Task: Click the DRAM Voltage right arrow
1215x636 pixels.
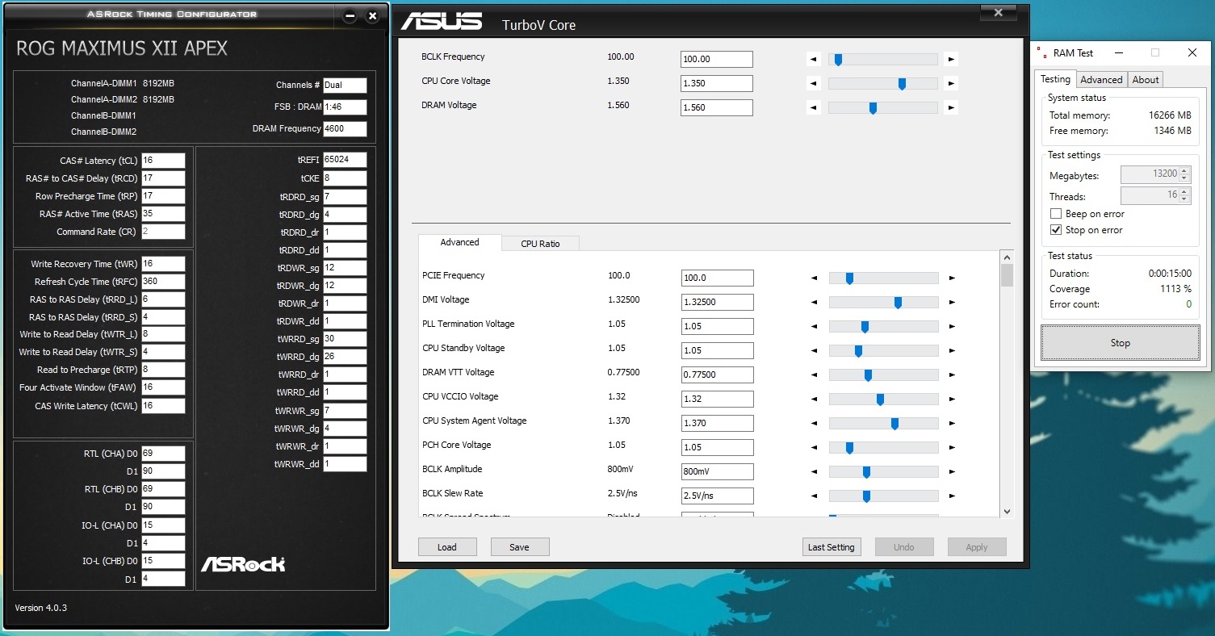Action: 952,107
